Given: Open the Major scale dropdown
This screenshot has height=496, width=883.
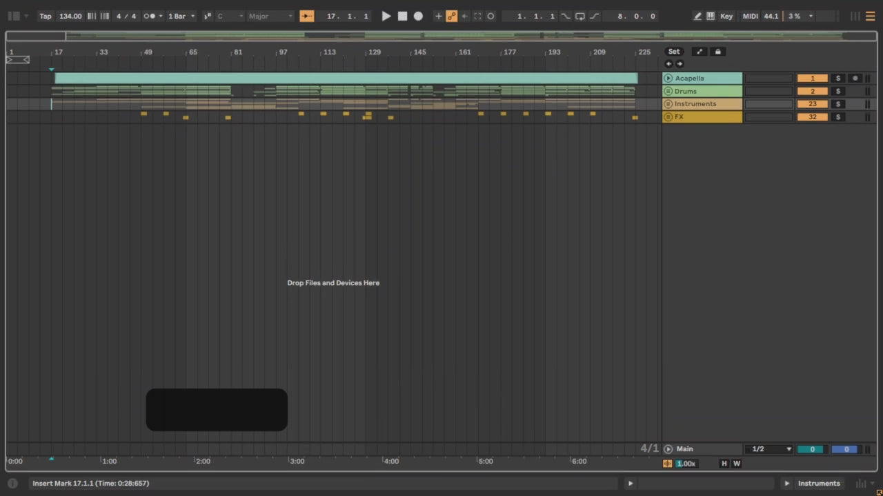Looking at the screenshot, I should 270,16.
